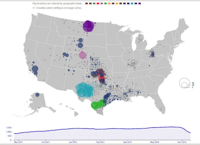Pick the cyan basin legend swatch

point(132,3)
